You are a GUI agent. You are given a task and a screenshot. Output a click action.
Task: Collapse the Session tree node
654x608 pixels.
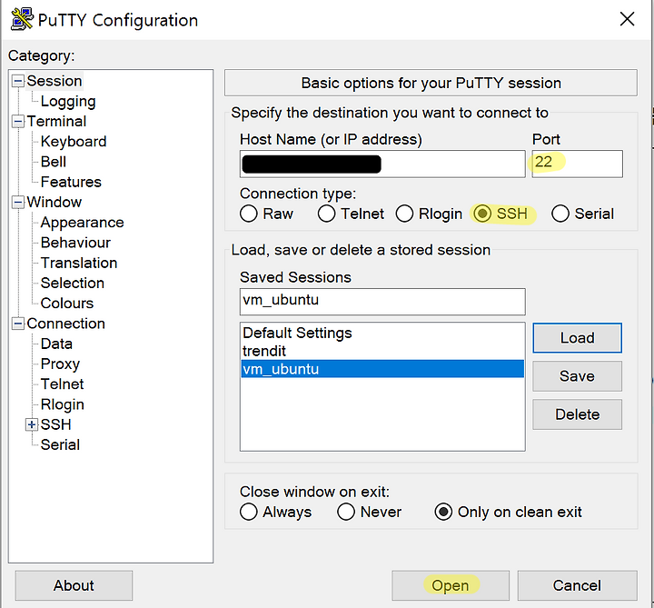point(17,81)
